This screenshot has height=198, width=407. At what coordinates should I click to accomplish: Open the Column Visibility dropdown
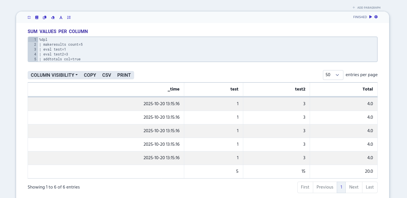click(54, 75)
